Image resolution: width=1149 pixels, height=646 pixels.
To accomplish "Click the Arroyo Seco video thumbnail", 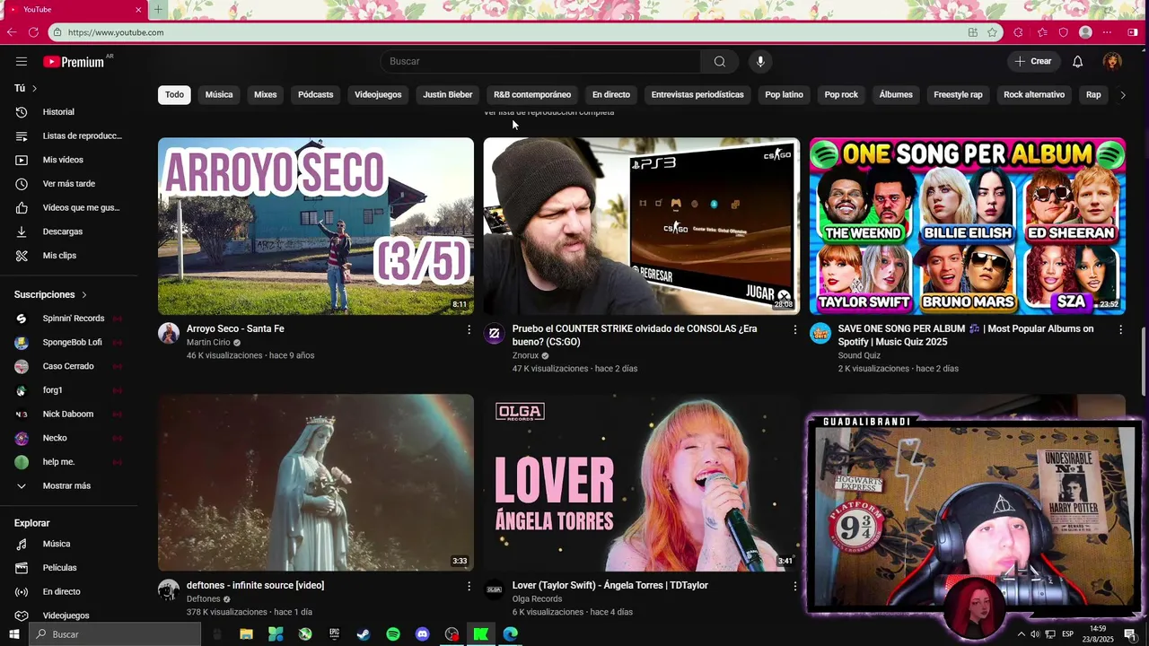I will click(x=316, y=226).
